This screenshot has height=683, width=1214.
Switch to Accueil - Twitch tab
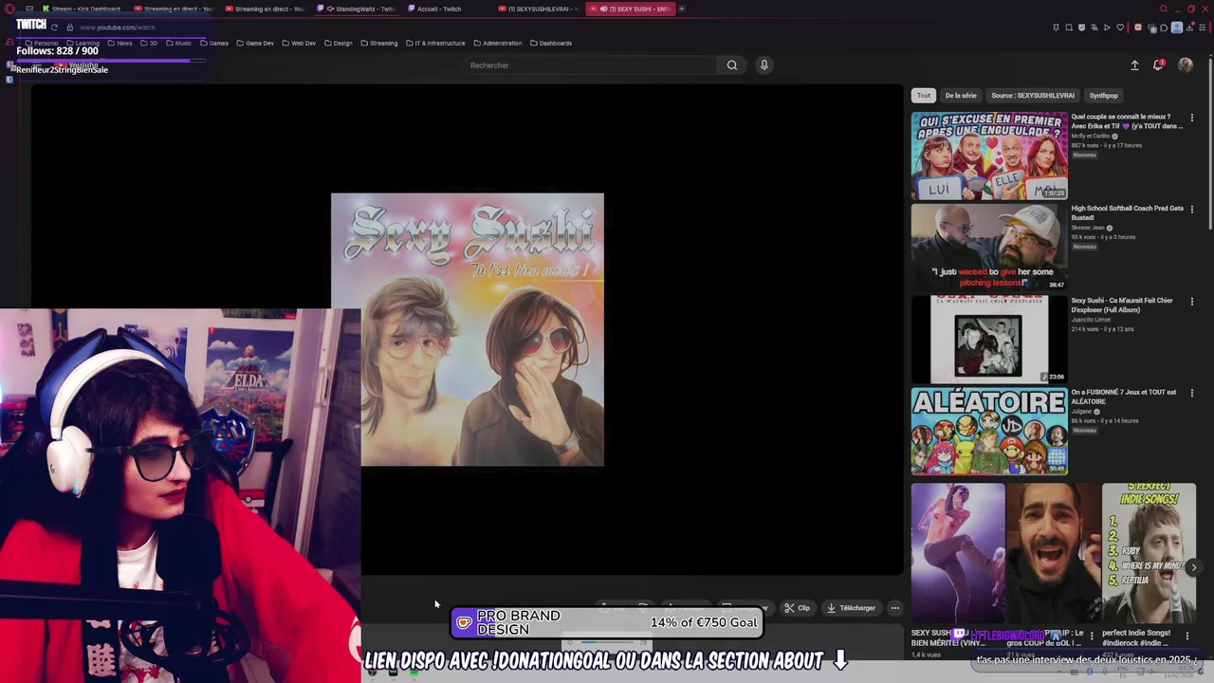439,9
